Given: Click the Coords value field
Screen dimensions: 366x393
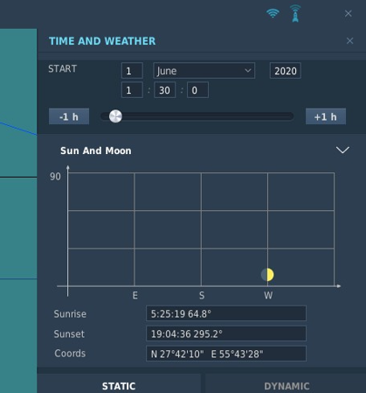Looking at the screenshot, I should coord(226,354).
